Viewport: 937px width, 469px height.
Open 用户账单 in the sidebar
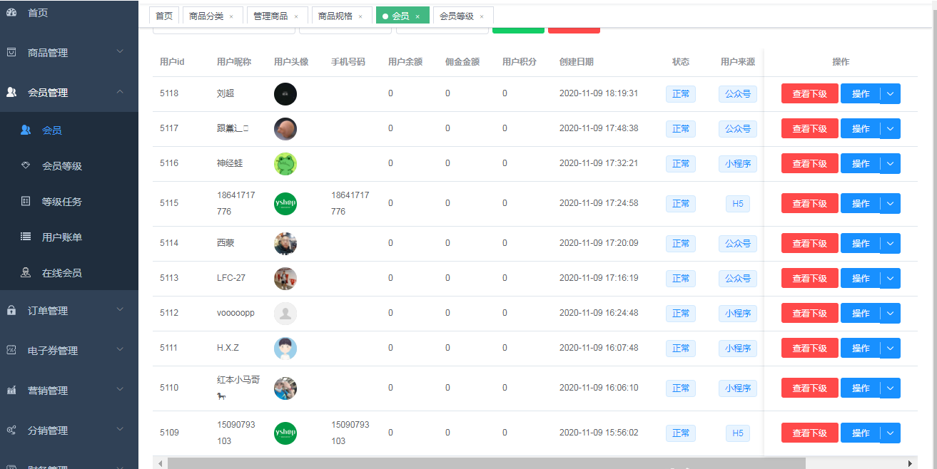pos(69,237)
